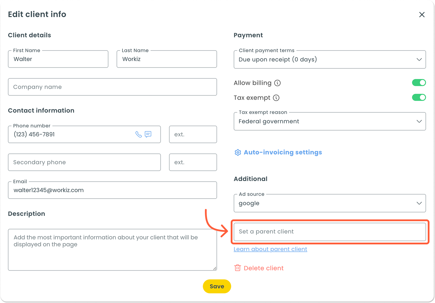Image resolution: width=435 pixels, height=303 pixels.
Task: Click the text message icon
Action: click(x=148, y=134)
